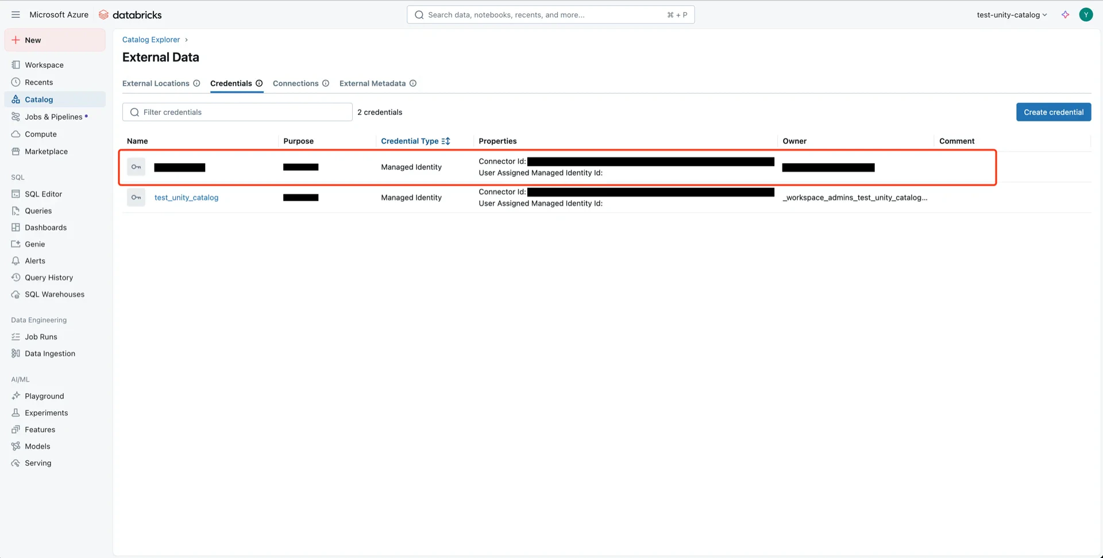Click the SQL Warehouses icon
Image resolution: width=1103 pixels, height=558 pixels.
(x=16, y=294)
